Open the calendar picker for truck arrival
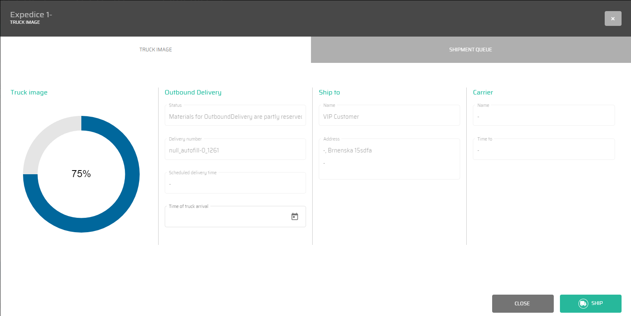Viewport: 631px width, 316px height. click(295, 217)
